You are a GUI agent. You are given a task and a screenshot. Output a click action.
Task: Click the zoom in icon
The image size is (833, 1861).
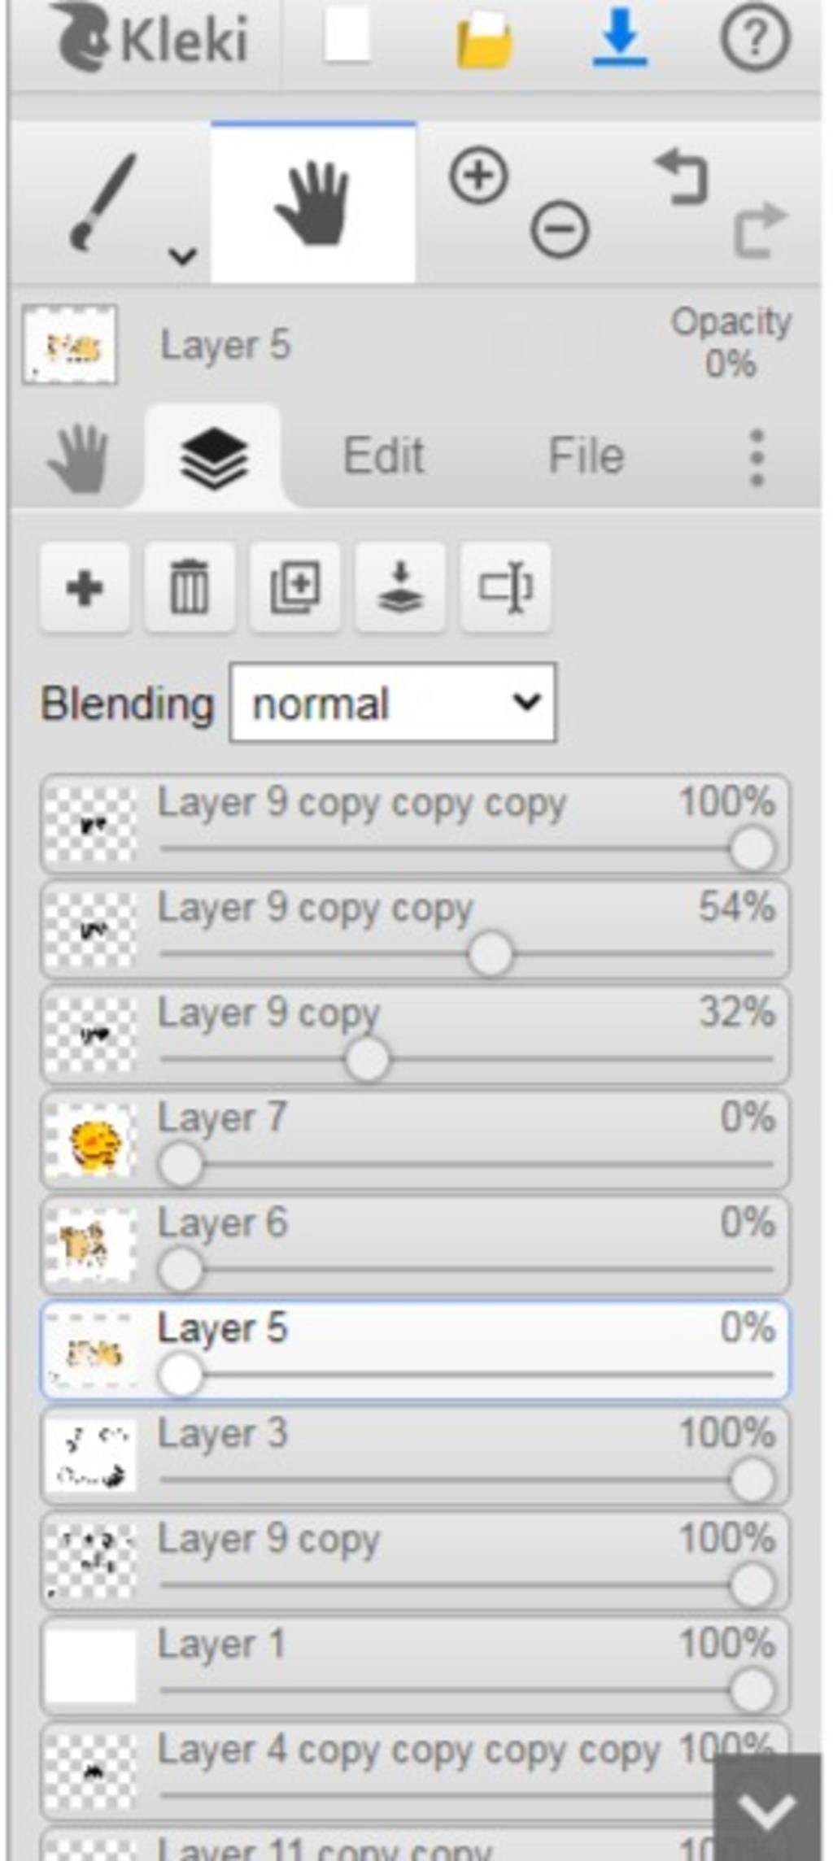coord(478,175)
